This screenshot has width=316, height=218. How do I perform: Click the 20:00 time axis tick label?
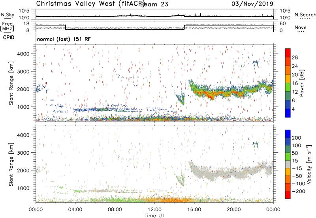(x=233, y=210)
